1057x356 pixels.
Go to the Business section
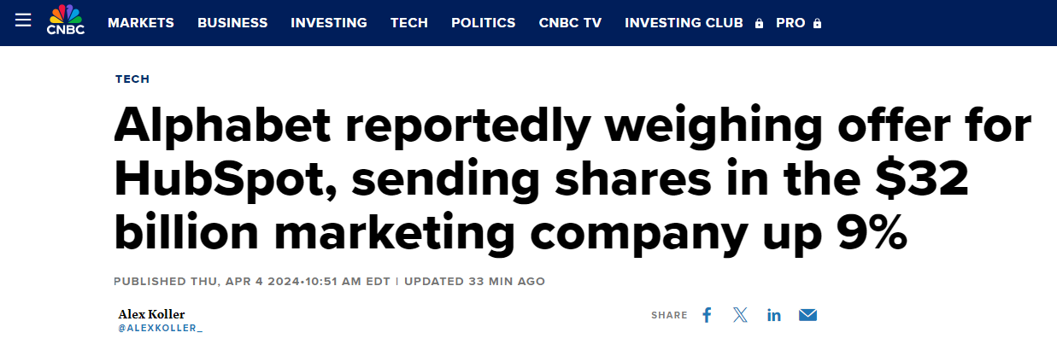click(x=232, y=23)
